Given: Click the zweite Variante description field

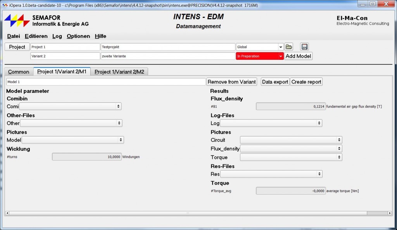Looking at the screenshot, I should (x=168, y=56).
